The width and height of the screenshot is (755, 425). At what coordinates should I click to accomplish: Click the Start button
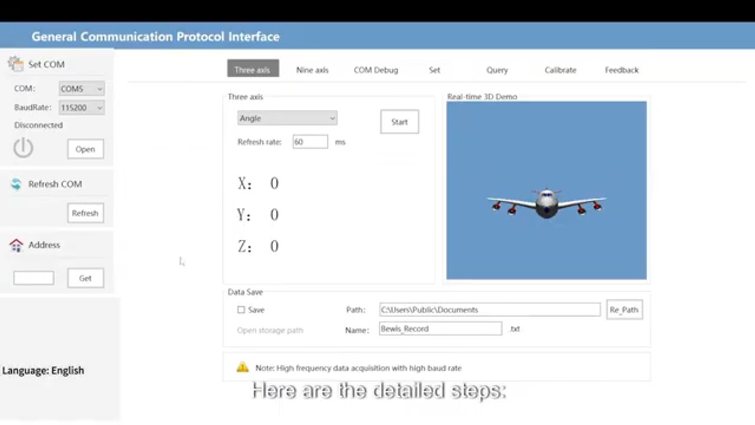(399, 122)
